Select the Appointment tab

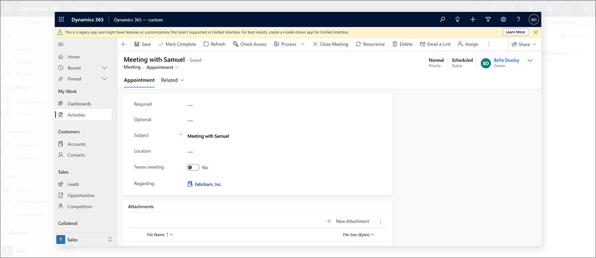coord(139,80)
